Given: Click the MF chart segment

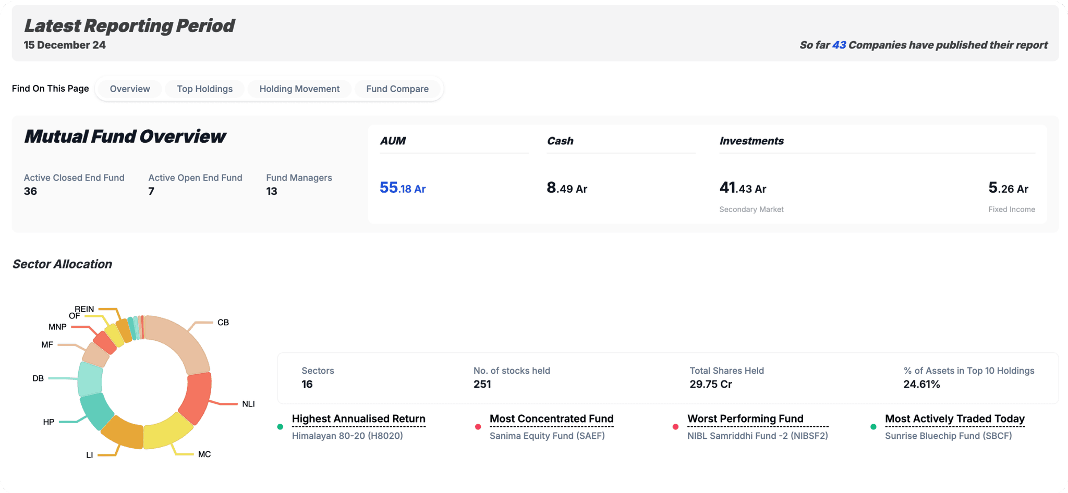Looking at the screenshot, I should (x=96, y=354).
